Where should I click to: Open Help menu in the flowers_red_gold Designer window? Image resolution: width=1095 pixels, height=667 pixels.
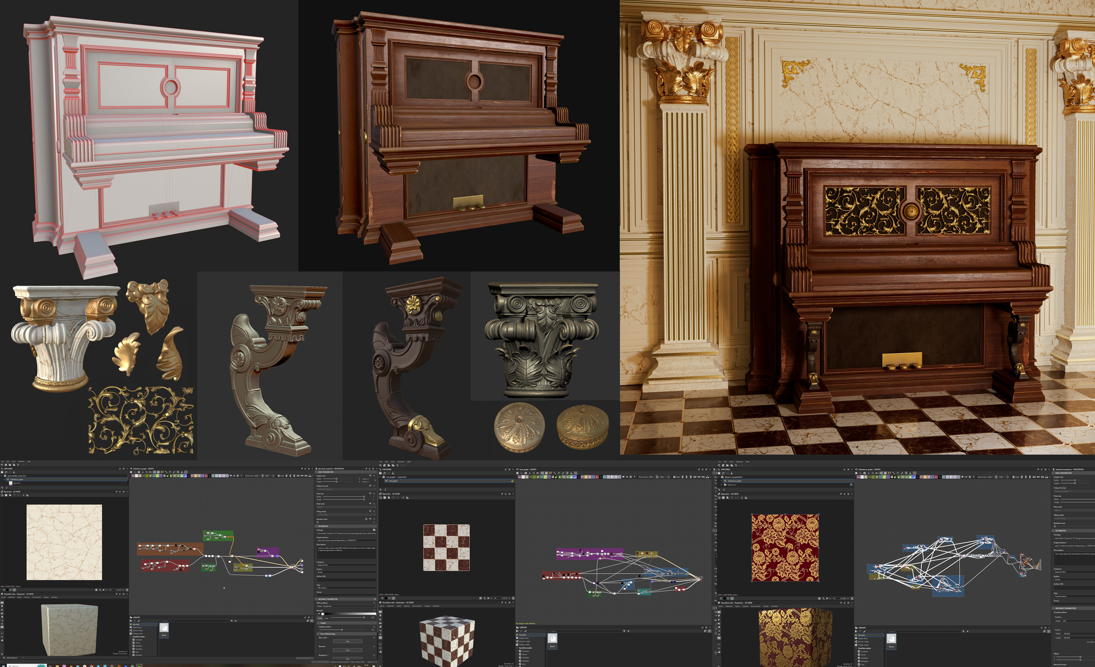748,462
